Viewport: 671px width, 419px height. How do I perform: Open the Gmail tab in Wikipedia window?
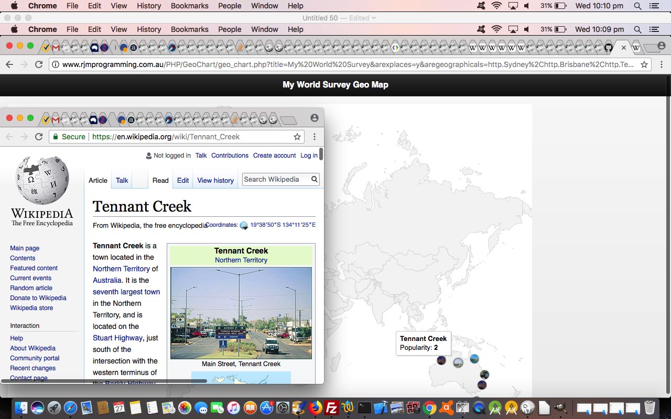[56, 120]
